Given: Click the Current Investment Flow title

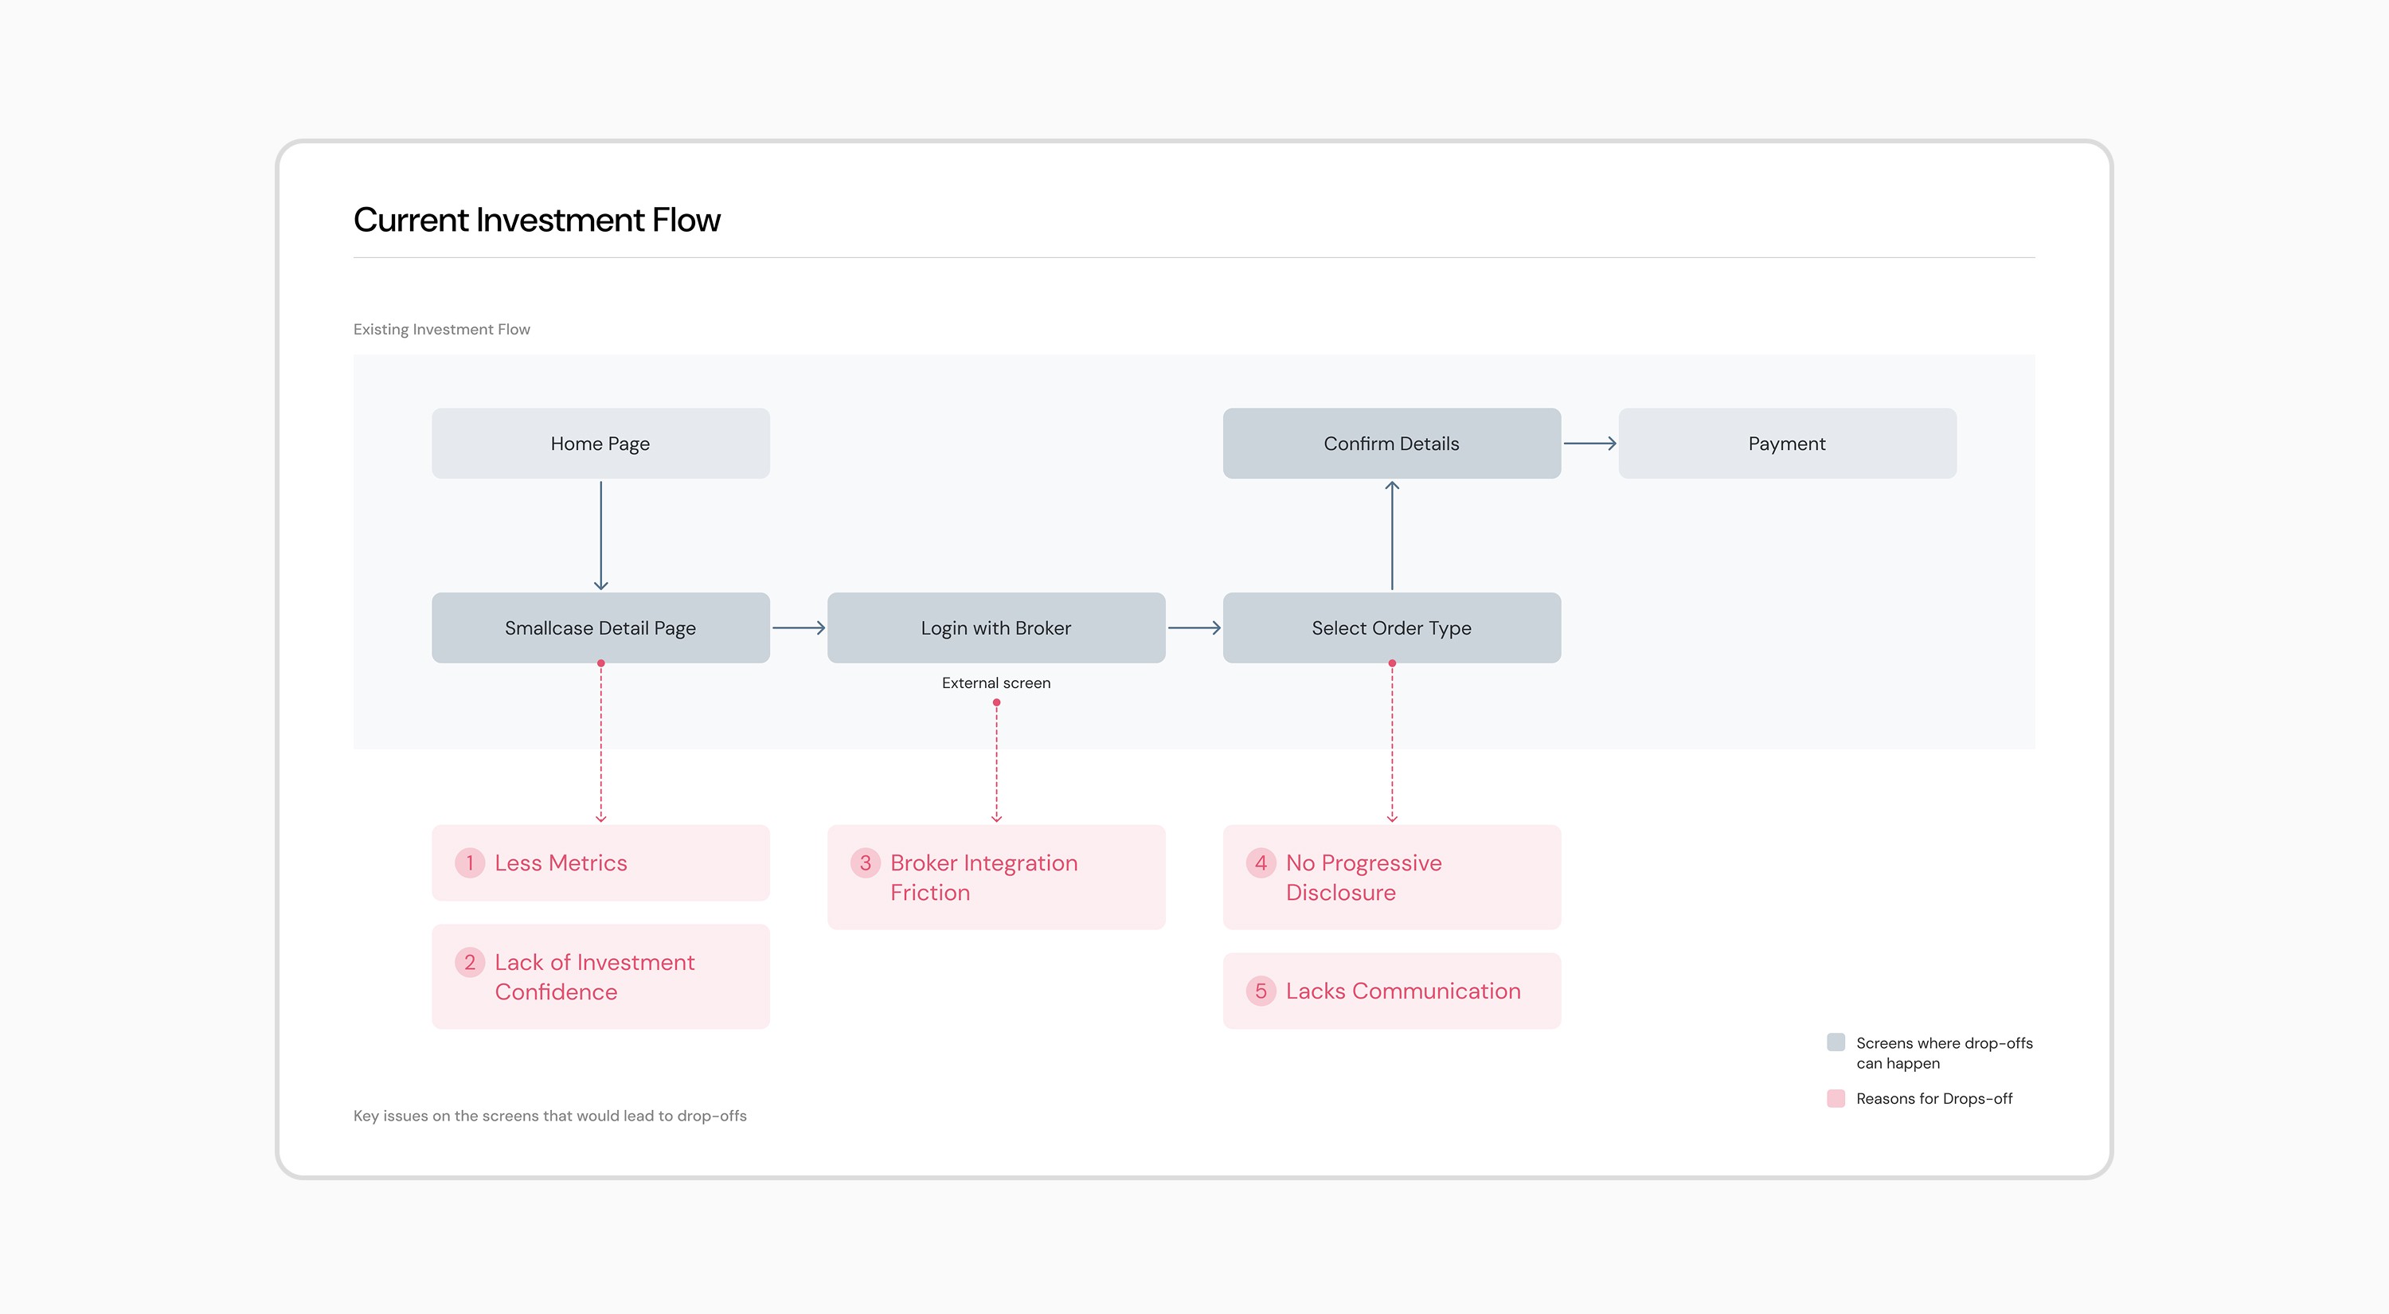Looking at the screenshot, I should (537, 220).
